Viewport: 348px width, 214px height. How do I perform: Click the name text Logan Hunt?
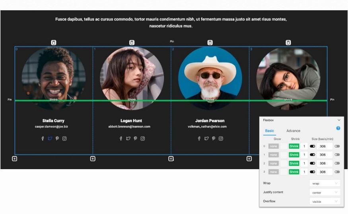[x=131, y=121]
